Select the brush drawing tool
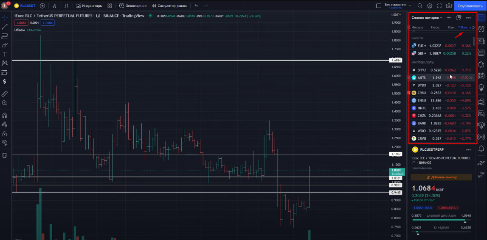This screenshot has width=487, height=240. pyautogui.click(x=5, y=45)
